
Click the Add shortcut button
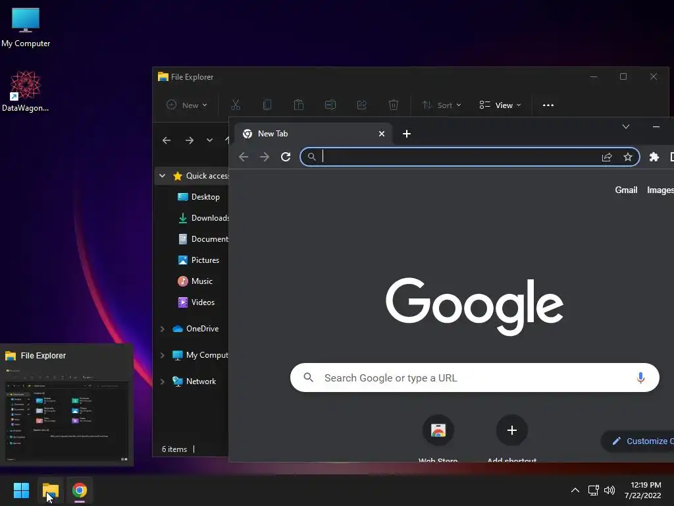coord(511,437)
